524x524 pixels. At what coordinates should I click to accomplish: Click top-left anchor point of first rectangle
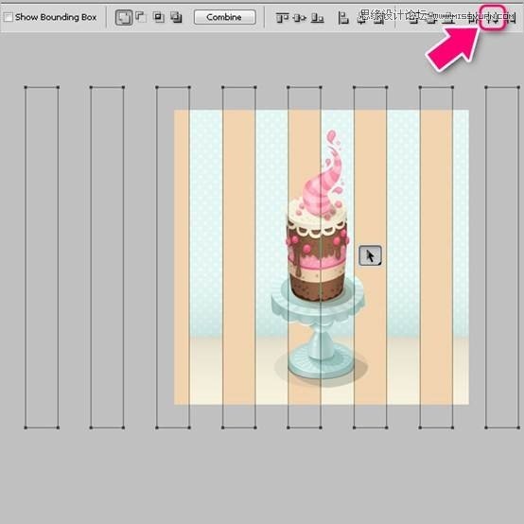26,87
